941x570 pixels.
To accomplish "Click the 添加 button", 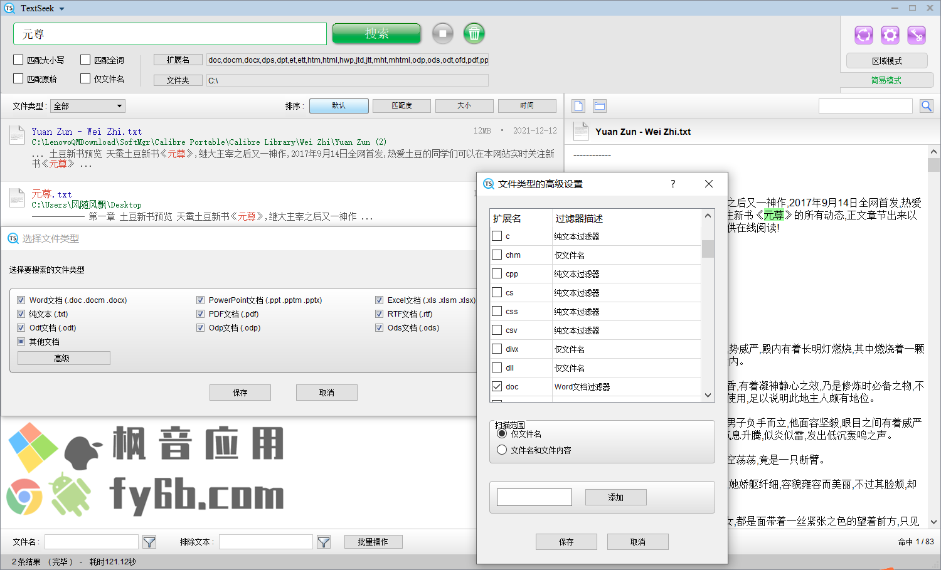I will coord(616,497).
